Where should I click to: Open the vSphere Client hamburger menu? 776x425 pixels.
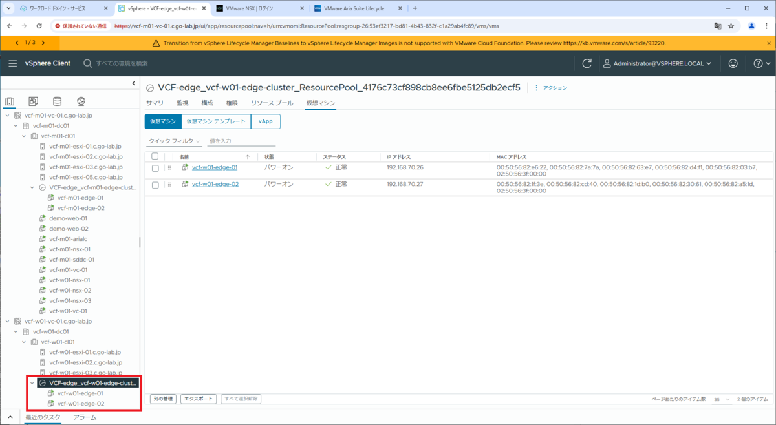13,63
